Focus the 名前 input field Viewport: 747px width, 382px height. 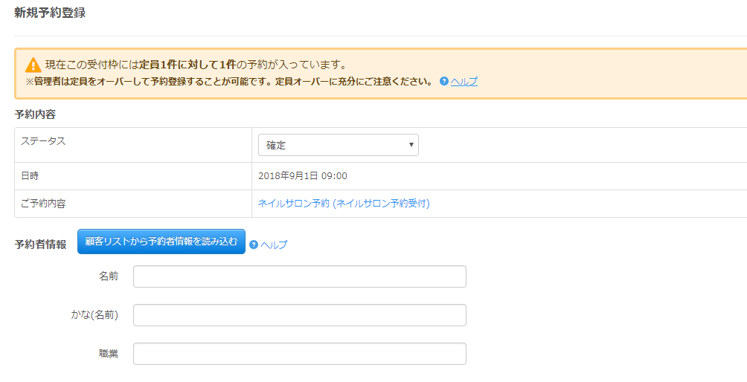pos(299,276)
